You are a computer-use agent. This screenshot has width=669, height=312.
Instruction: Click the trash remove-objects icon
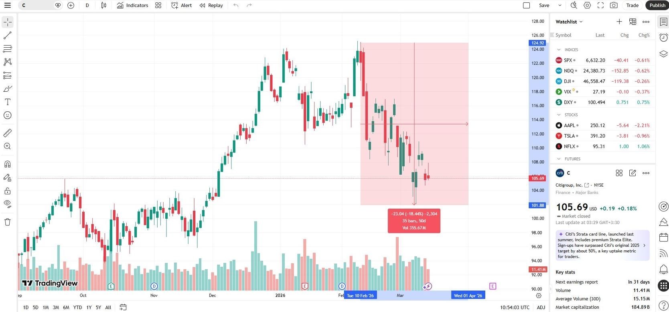tap(8, 222)
